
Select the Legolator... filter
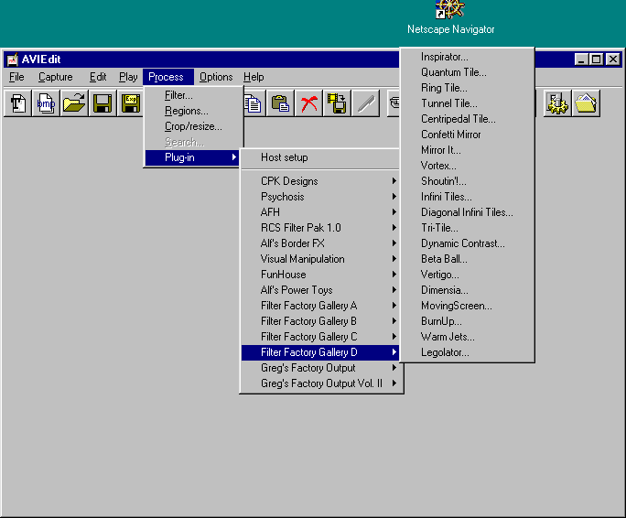point(467,352)
